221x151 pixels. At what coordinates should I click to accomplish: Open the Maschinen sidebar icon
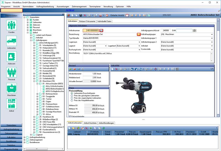coord(11,88)
